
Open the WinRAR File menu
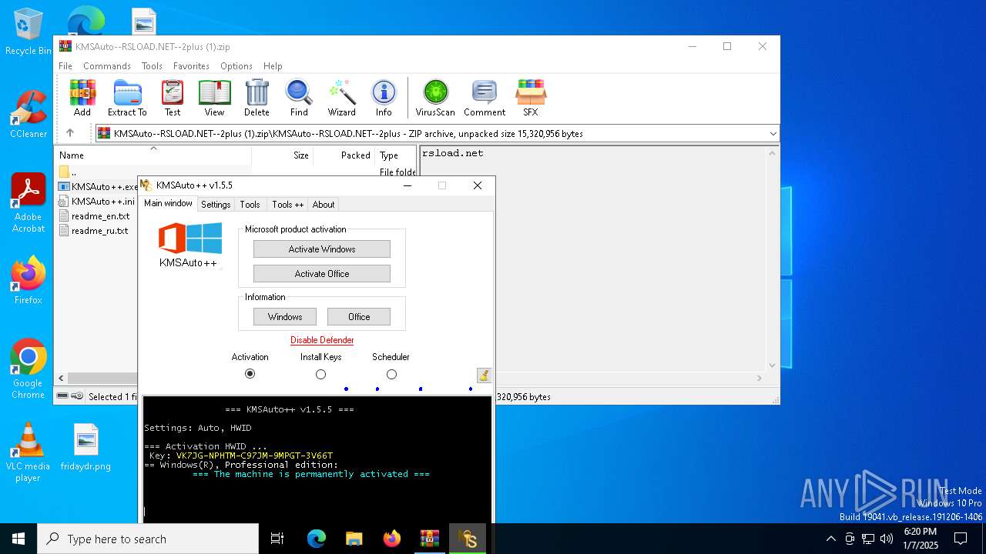[65, 66]
